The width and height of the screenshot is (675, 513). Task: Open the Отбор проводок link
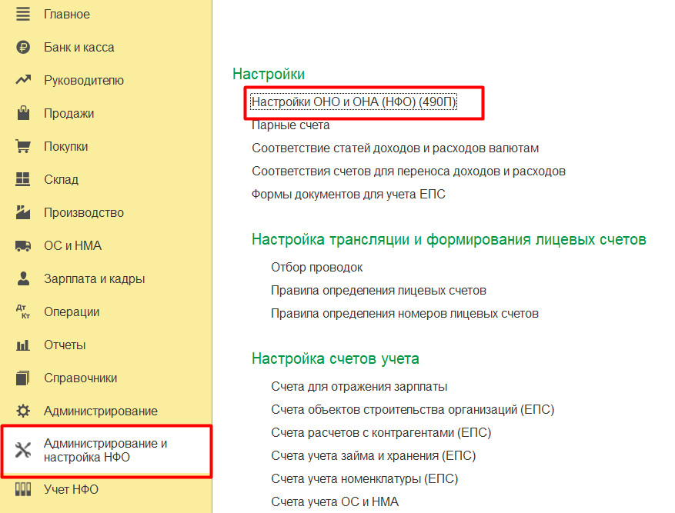pyautogui.click(x=316, y=267)
